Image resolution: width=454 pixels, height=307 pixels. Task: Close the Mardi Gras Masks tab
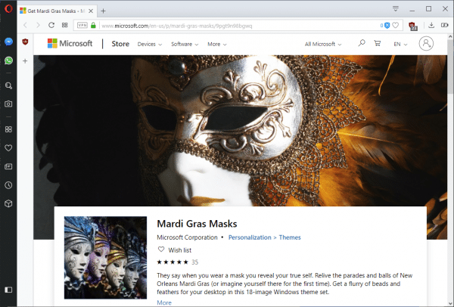coord(91,11)
